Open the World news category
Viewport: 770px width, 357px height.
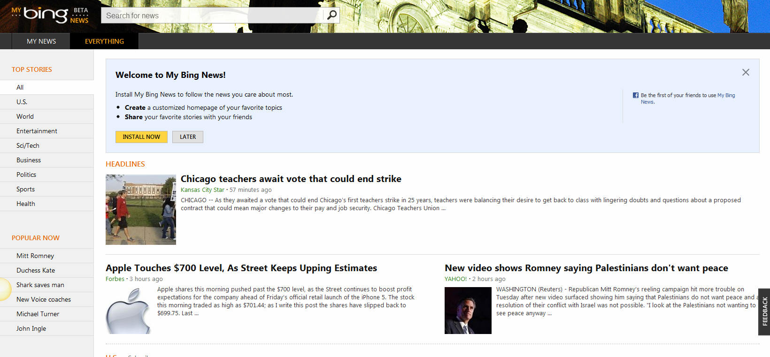point(47,116)
